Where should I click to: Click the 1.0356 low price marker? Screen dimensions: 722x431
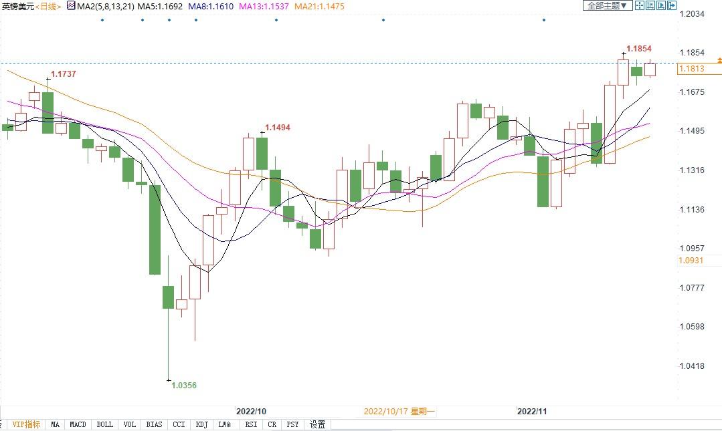(x=184, y=386)
